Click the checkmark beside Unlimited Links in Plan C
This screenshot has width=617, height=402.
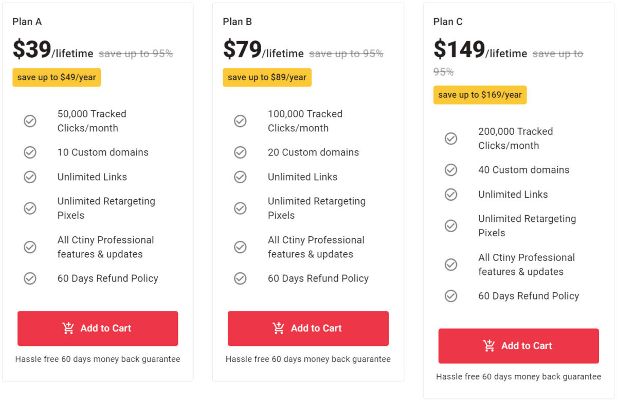click(451, 195)
